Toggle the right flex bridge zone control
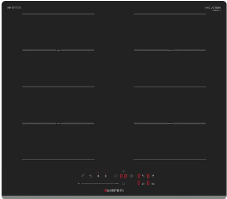 coord(106,176)
